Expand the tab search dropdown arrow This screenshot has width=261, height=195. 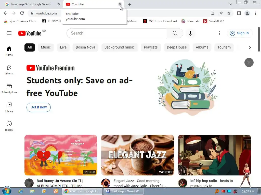(230, 4)
